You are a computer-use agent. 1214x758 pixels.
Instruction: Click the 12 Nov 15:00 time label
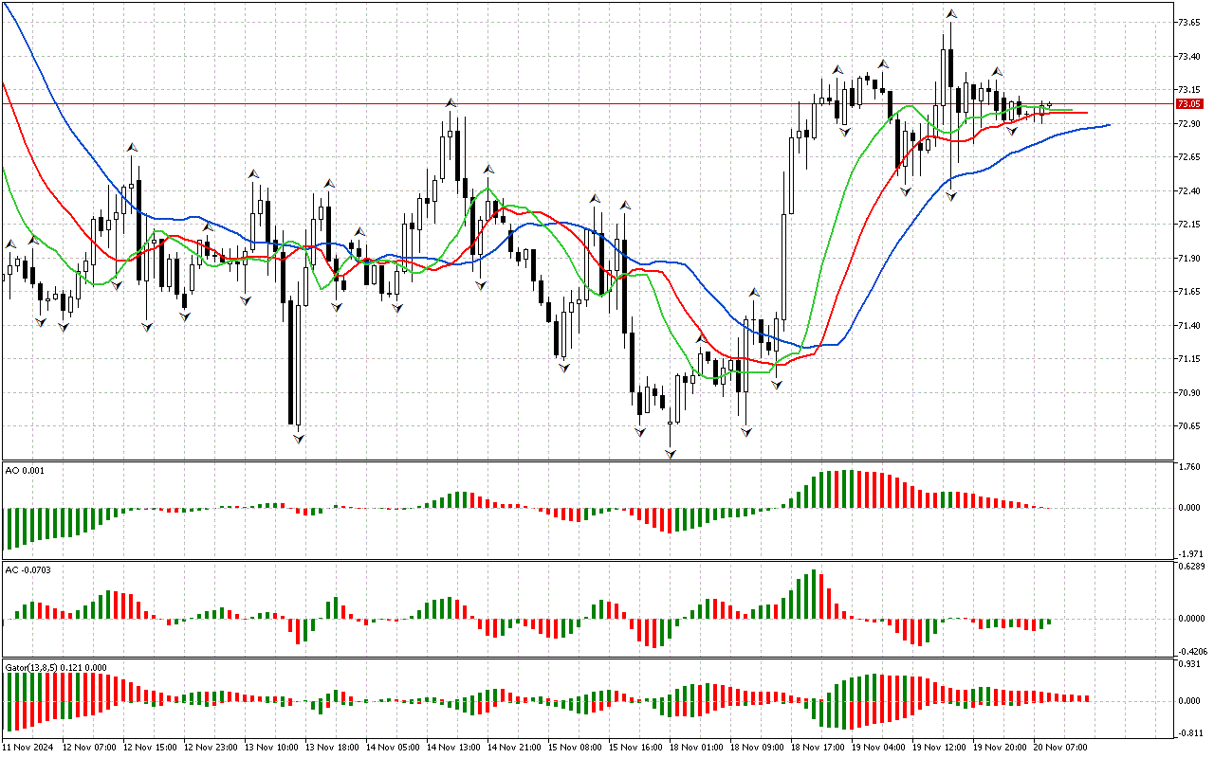150,747
